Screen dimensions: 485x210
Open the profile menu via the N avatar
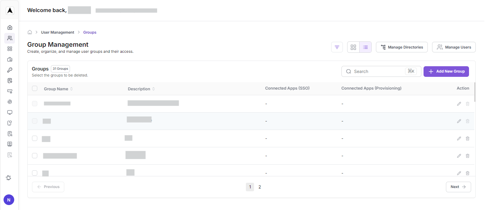point(9,199)
